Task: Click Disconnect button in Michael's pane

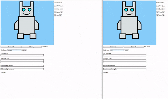Action: (x=11, y=47)
